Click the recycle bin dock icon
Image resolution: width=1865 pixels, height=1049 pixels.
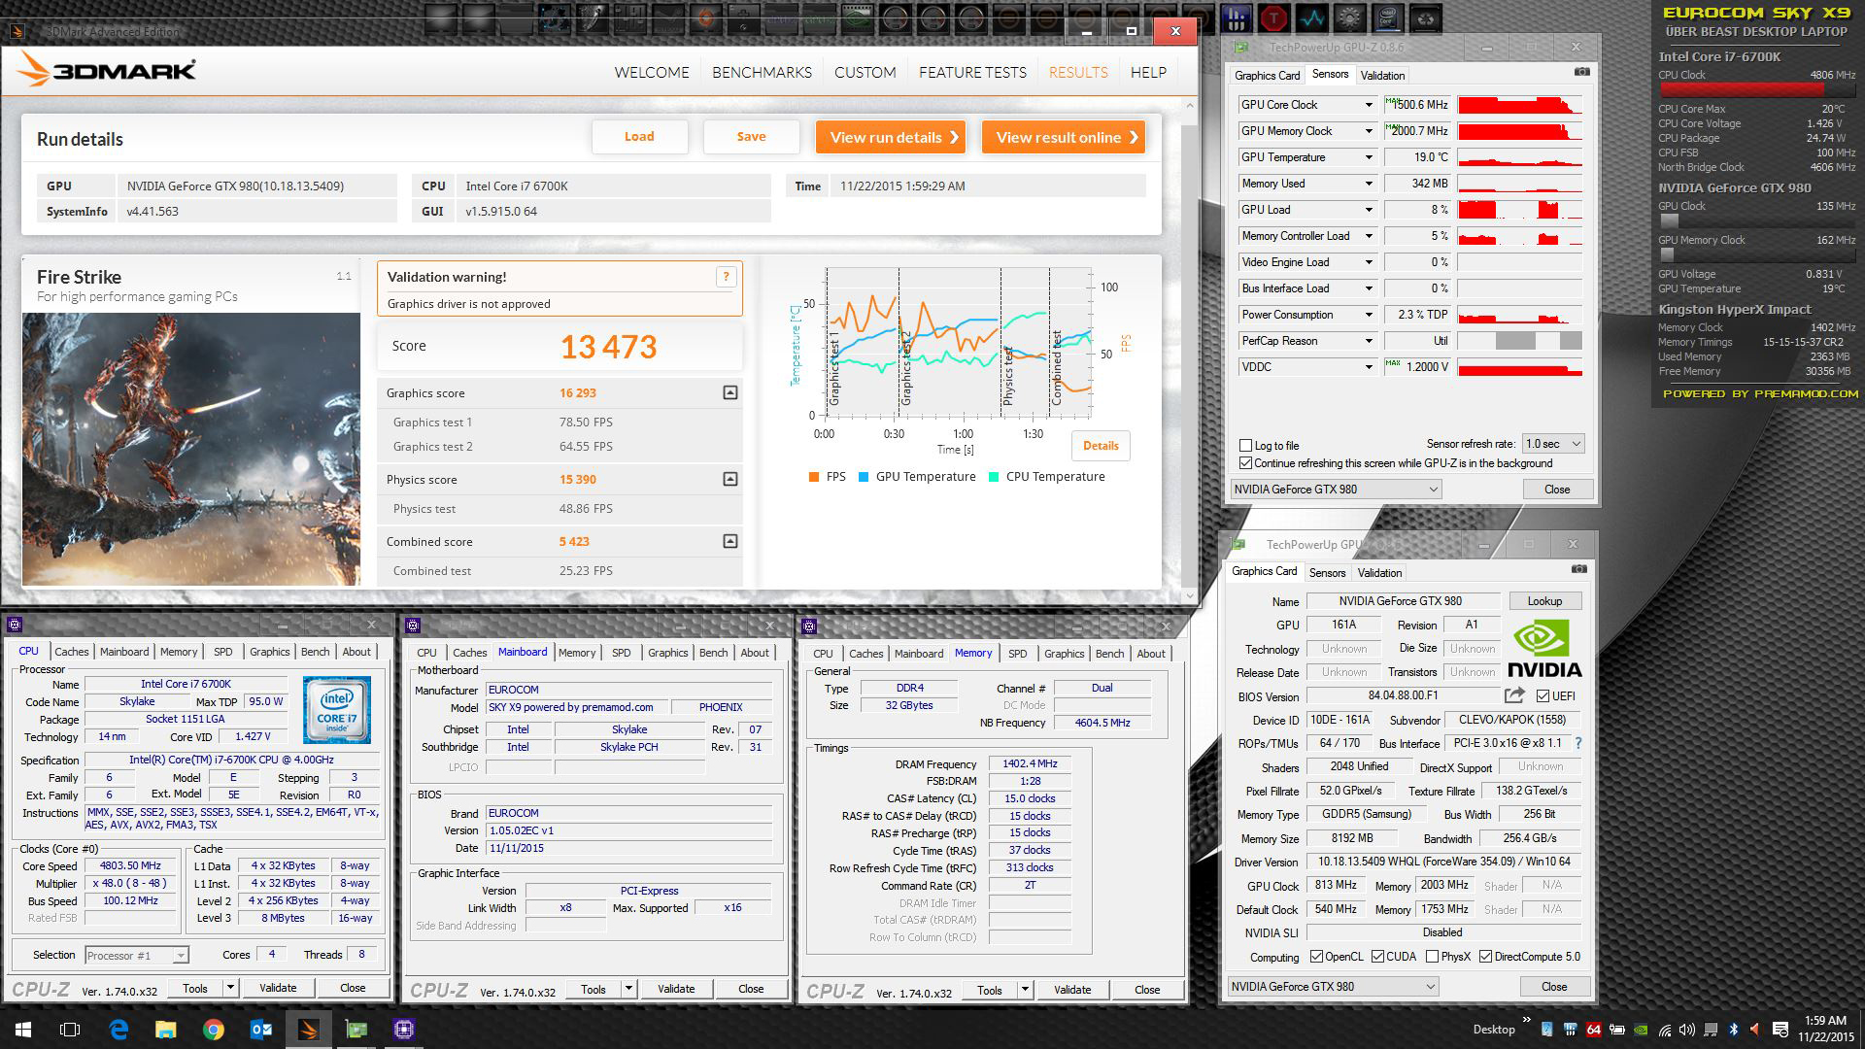1425,17
